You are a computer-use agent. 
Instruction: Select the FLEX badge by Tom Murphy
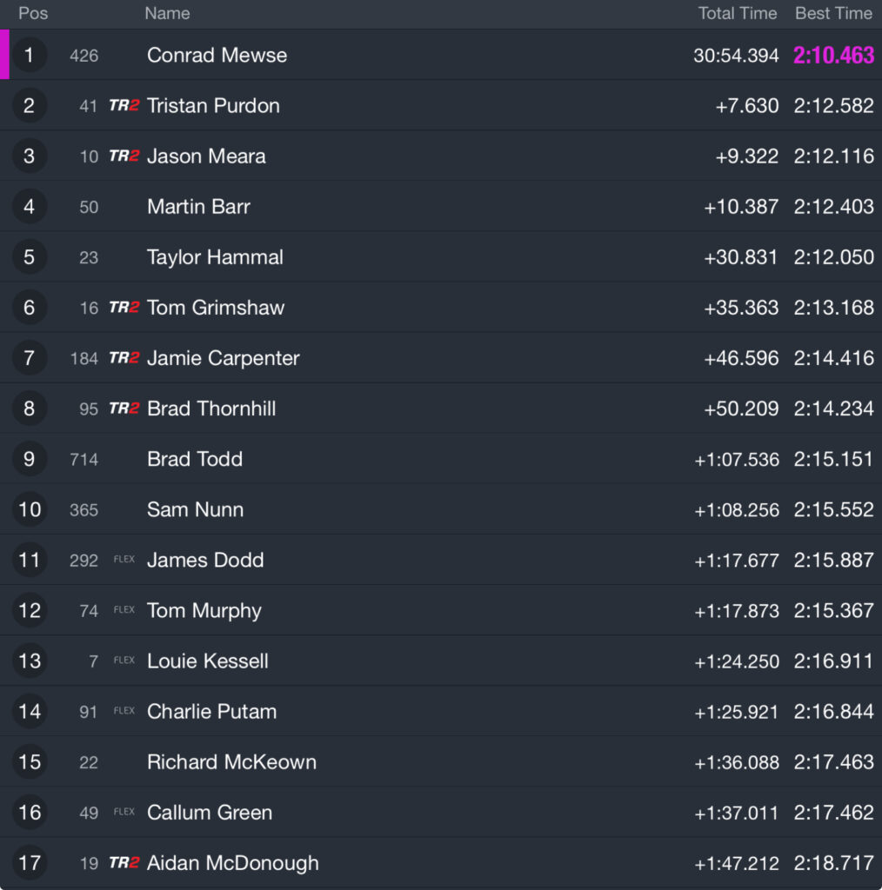(124, 610)
